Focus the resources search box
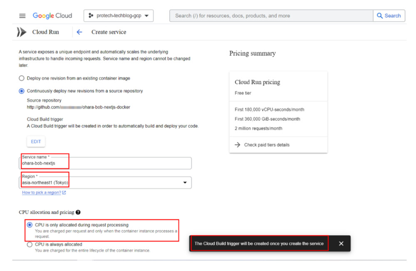416x271 pixels. (x=271, y=16)
